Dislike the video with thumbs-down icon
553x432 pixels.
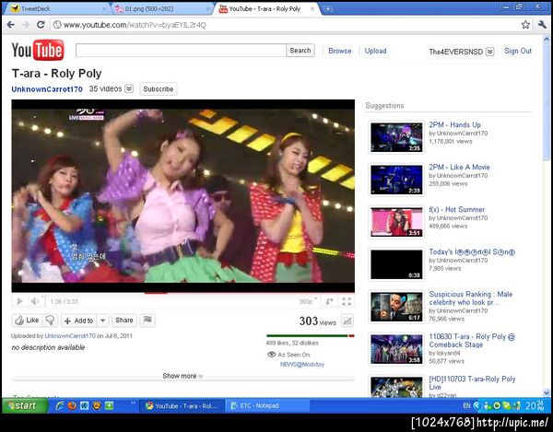click(50, 320)
